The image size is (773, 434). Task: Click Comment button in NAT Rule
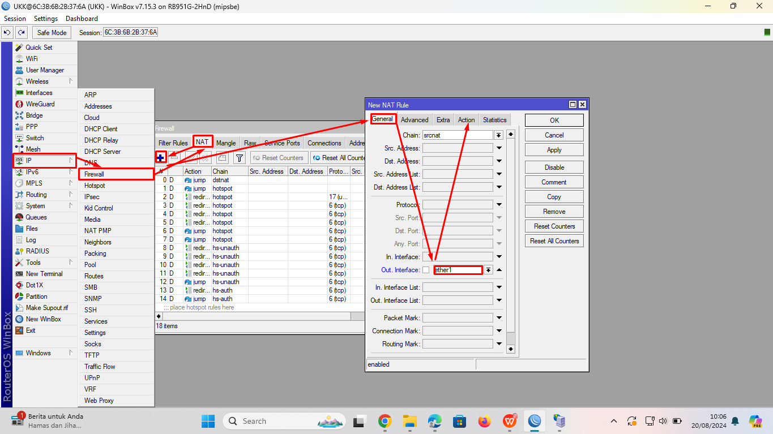point(554,182)
